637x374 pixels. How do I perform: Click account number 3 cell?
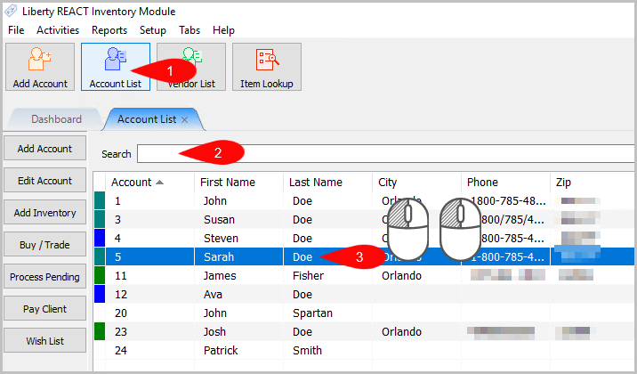(149, 220)
